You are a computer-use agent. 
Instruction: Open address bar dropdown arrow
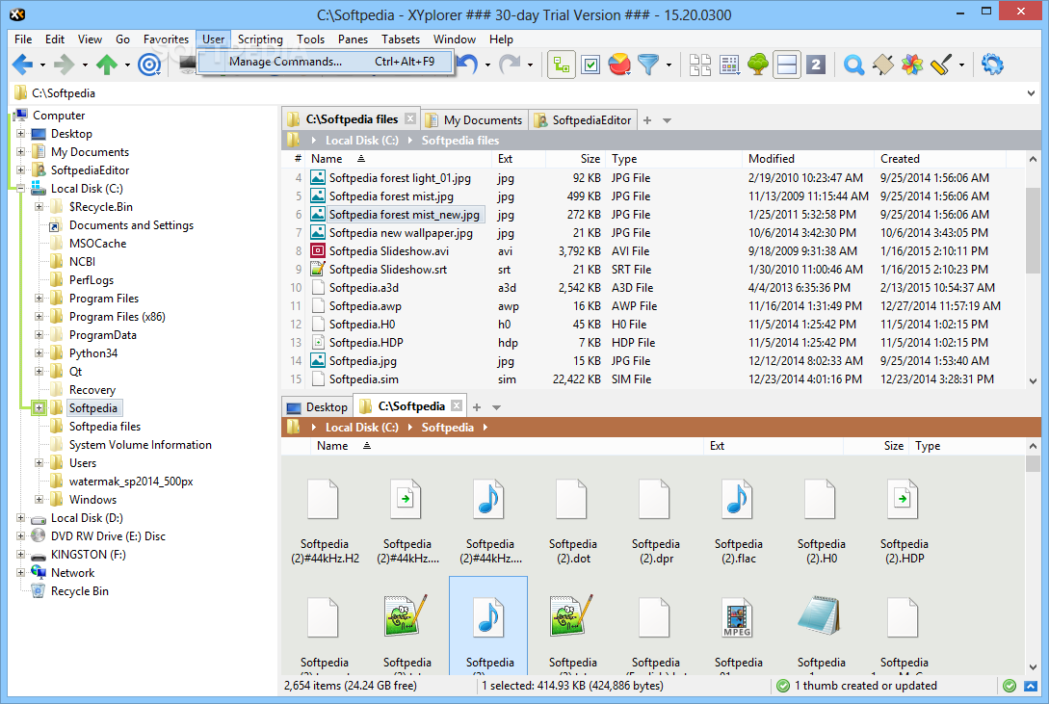[x=1031, y=92]
